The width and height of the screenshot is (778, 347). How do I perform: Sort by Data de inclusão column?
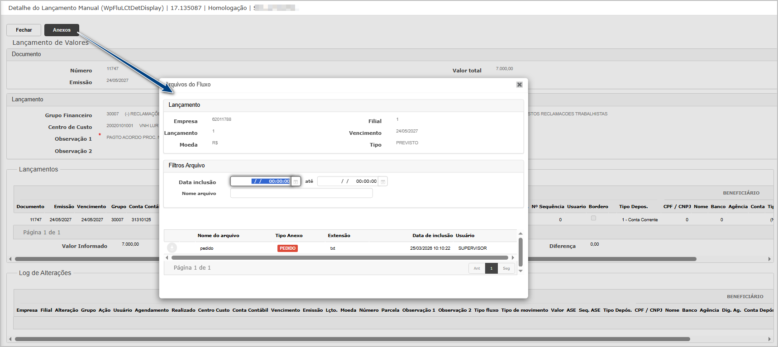click(432, 236)
